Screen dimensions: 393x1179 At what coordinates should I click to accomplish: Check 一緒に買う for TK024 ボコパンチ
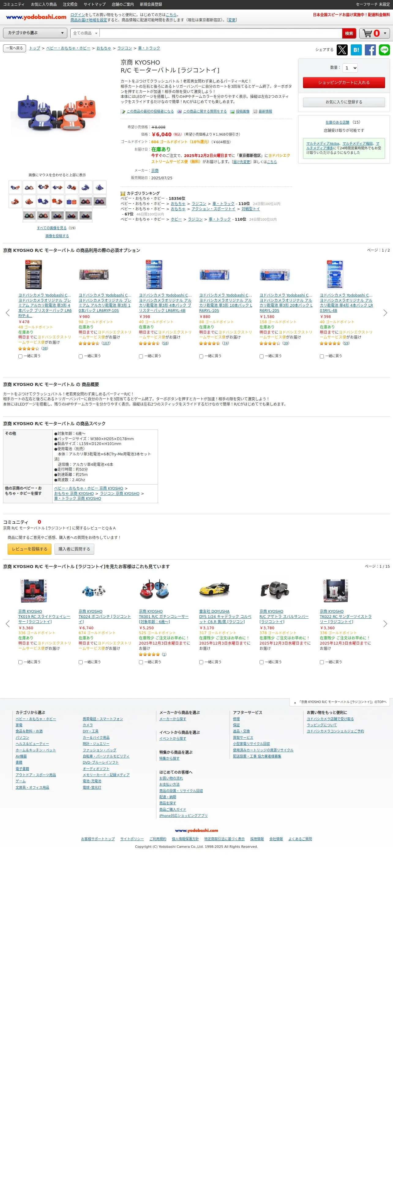[x=80, y=662]
